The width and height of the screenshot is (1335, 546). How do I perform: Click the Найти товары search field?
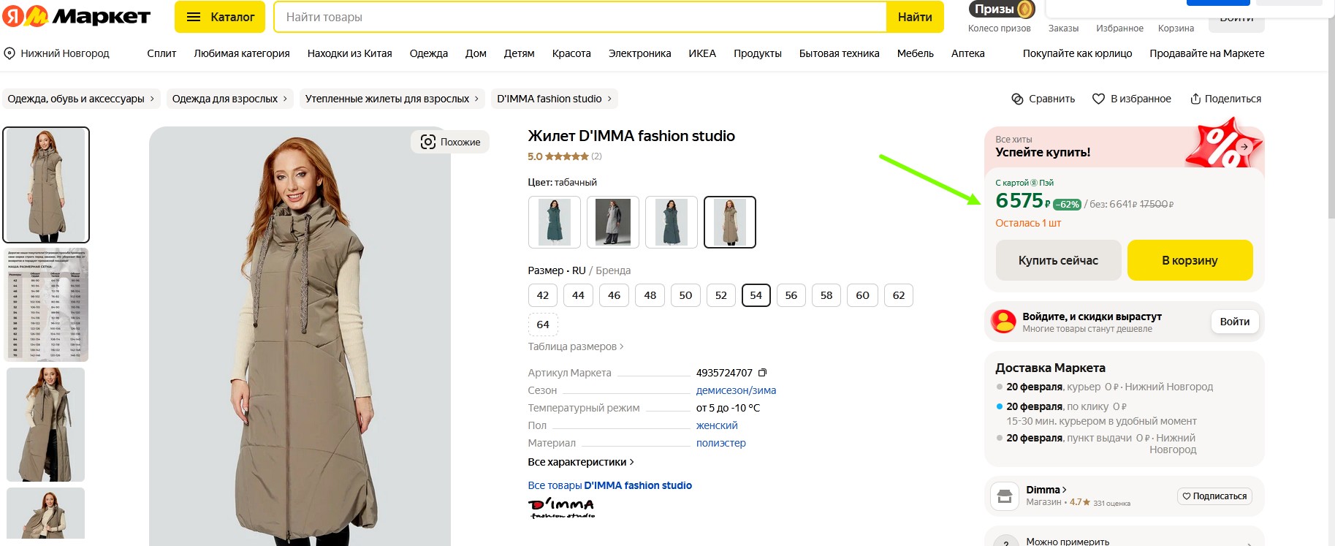[x=580, y=17]
